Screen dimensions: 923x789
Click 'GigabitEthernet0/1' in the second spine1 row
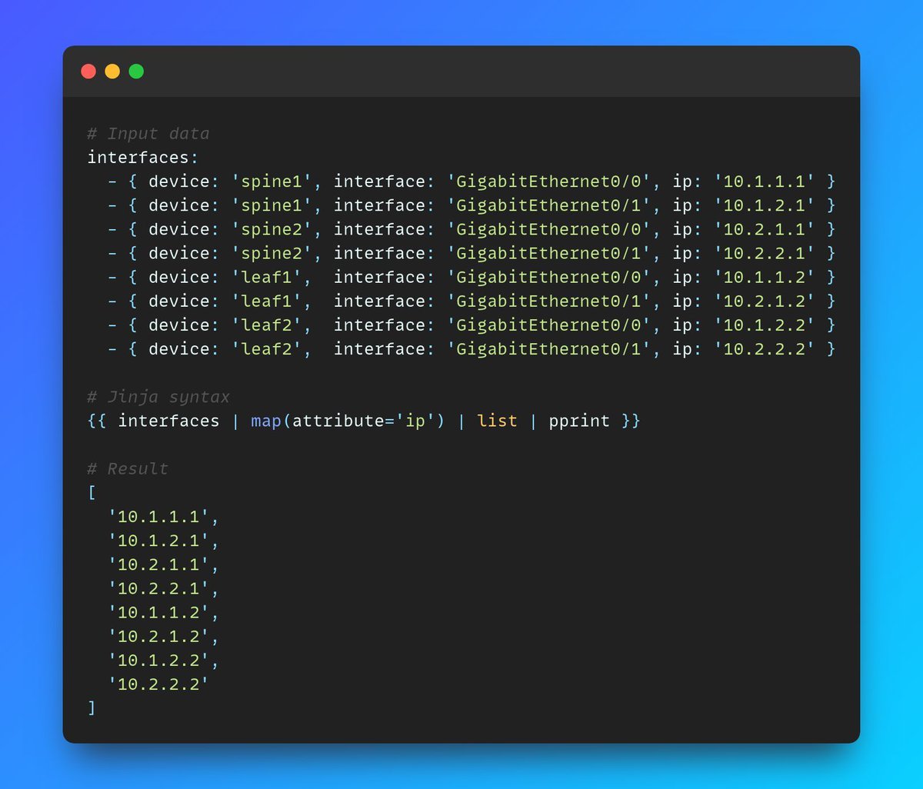549,205
